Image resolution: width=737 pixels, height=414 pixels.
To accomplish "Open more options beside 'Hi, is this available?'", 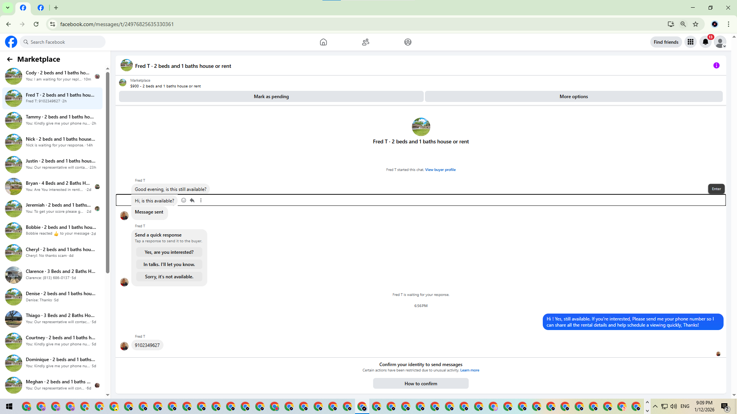I will (201, 200).
